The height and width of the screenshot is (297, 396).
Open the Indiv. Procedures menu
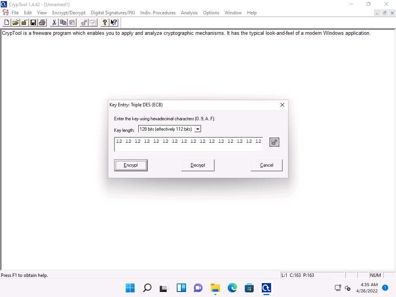click(158, 13)
